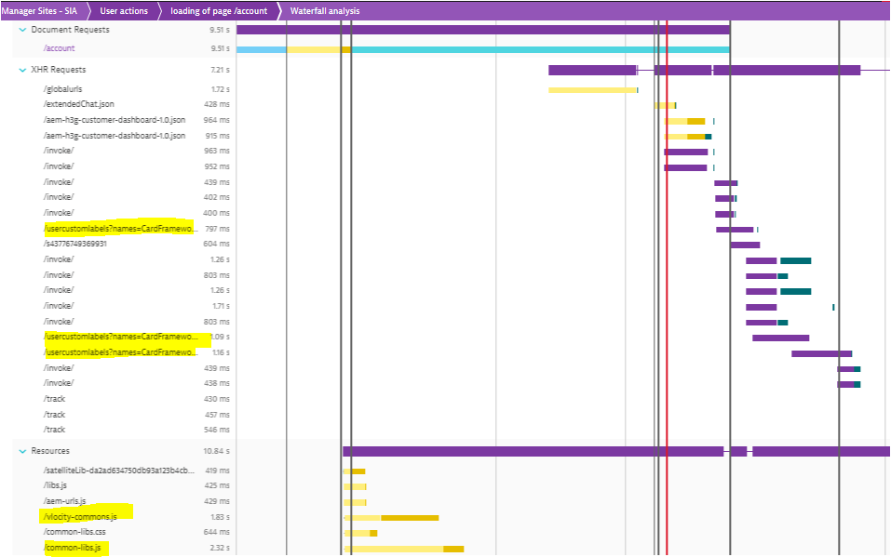
Task: Click the satelliteLib resource entry
Action: [x=118, y=470]
